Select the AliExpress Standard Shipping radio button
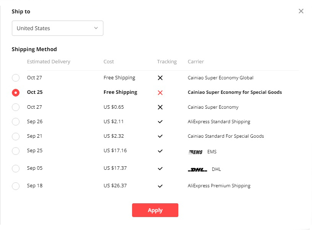Viewport: 312px width, 230px height. (x=16, y=122)
